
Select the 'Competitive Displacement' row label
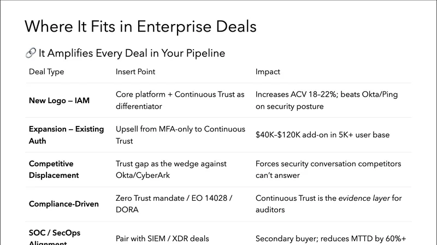[54, 169]
